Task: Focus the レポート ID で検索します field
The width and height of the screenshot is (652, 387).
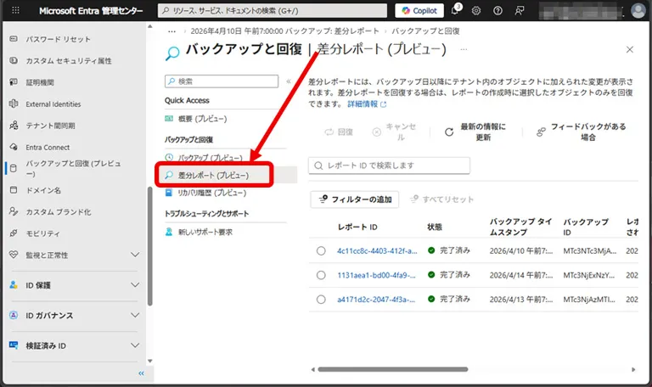Action: click(x=389, y=165)
